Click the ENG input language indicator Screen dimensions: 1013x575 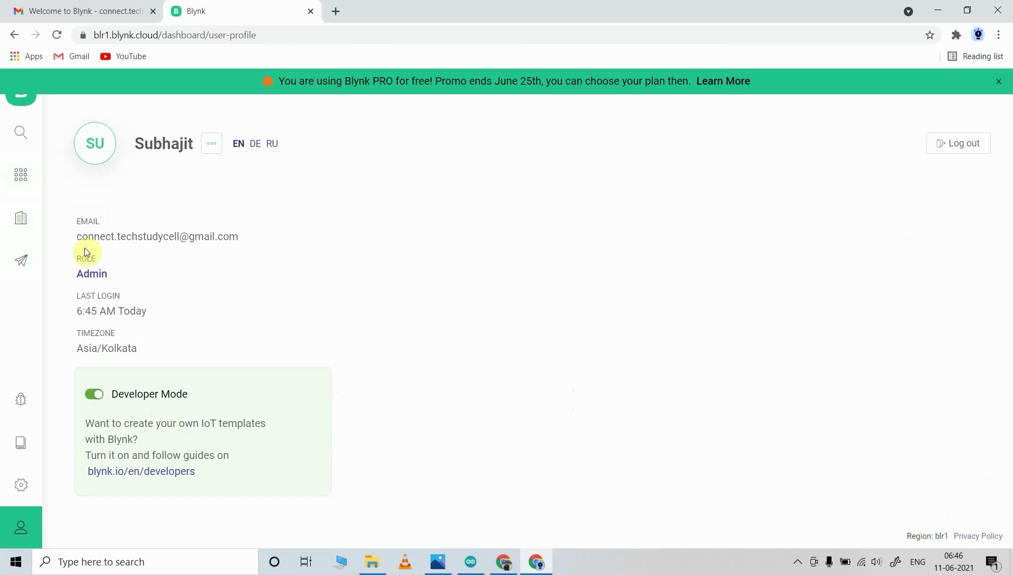click(918, 562)
